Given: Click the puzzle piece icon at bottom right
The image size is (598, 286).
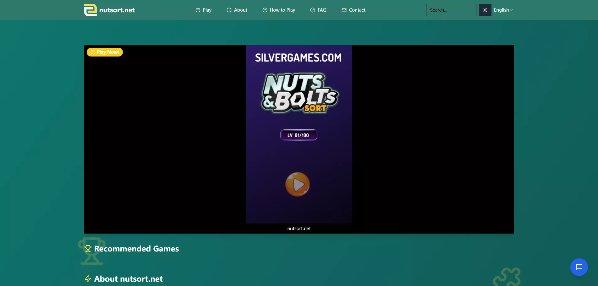Looking at the screenshot, I should [506, 277].
